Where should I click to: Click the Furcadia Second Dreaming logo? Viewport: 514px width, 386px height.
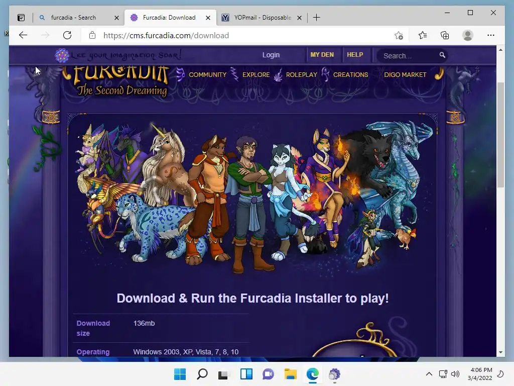tap(116, 81)
